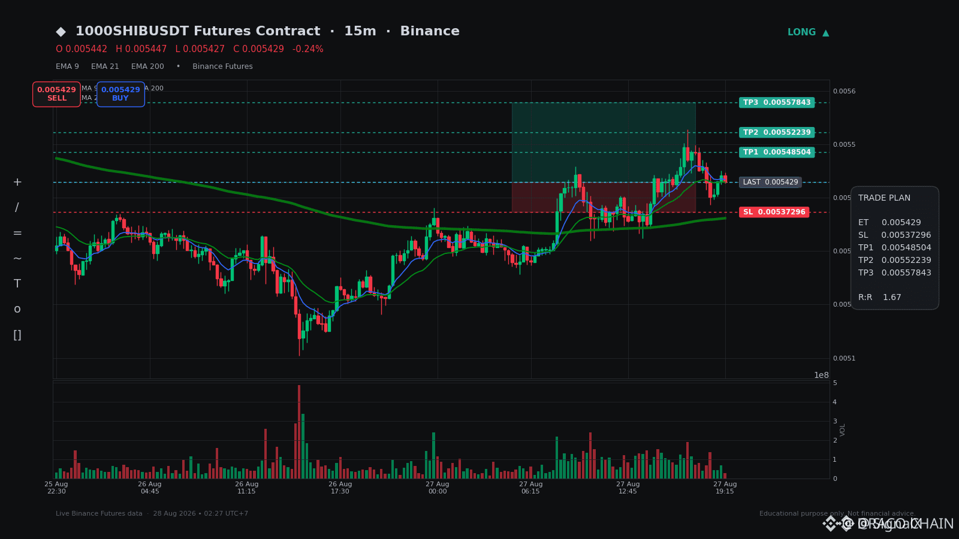
Task: Click the open price O 0.005442
Action: pyautogui.click(x=82, y=49)
